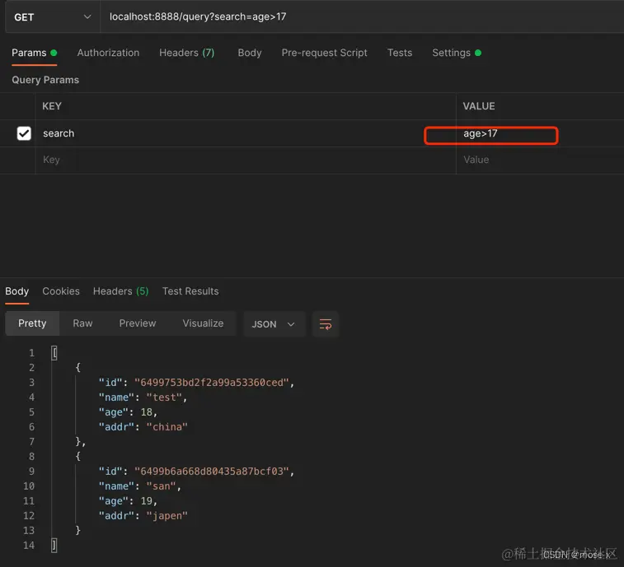Click the id value "6499753bd2f2a99a53360ced"

[211, 383]
